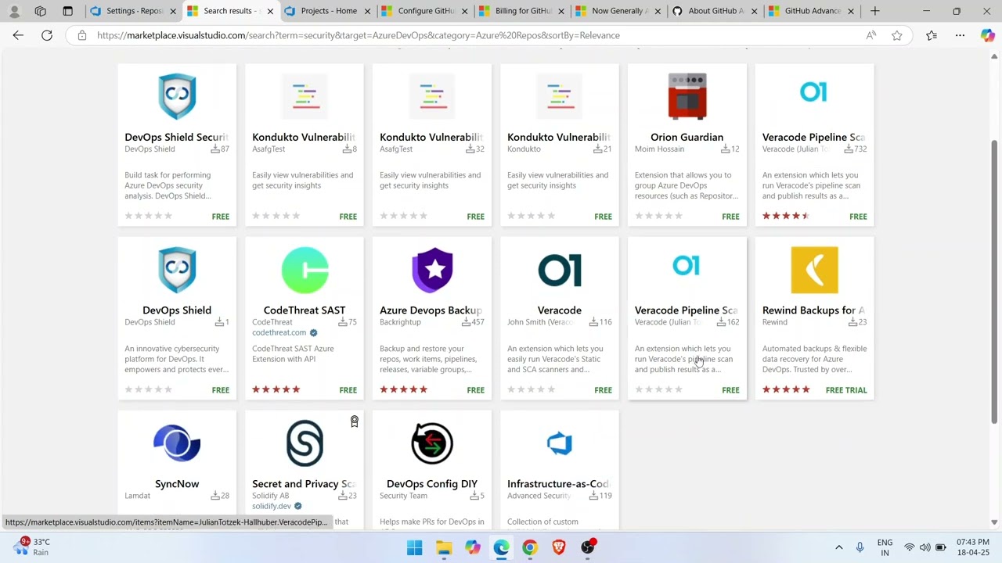This screenshot has height=563, width=1002.
Task: Toggle read aloud in the address bar
Action: pos(871,35)
